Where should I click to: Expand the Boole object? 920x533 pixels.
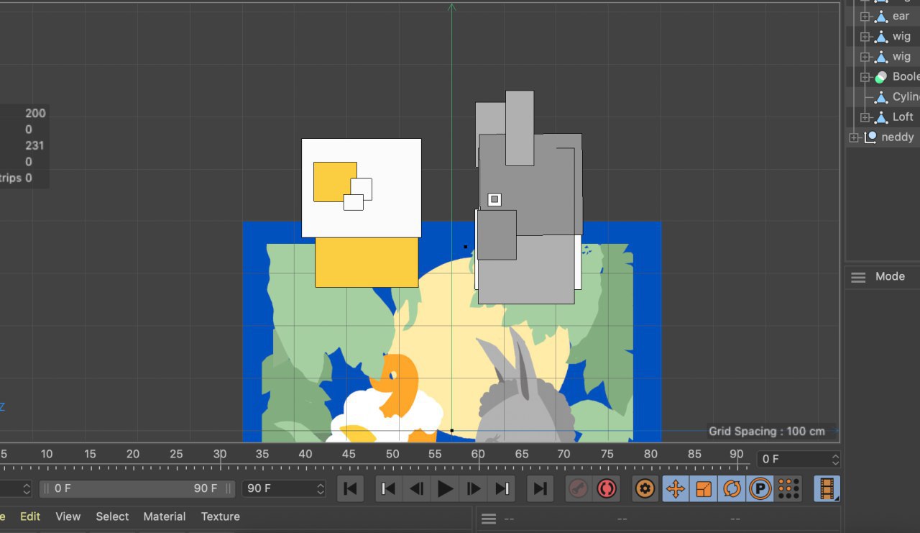[x=865, y=77]
